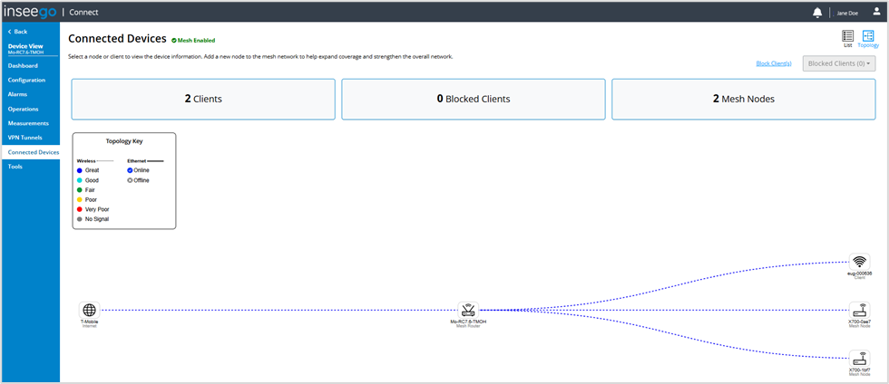This screenshot has height=384, width=889.
Task: Select the X700-0ae7 mesh node icon
Action: [x=859, y=310]
